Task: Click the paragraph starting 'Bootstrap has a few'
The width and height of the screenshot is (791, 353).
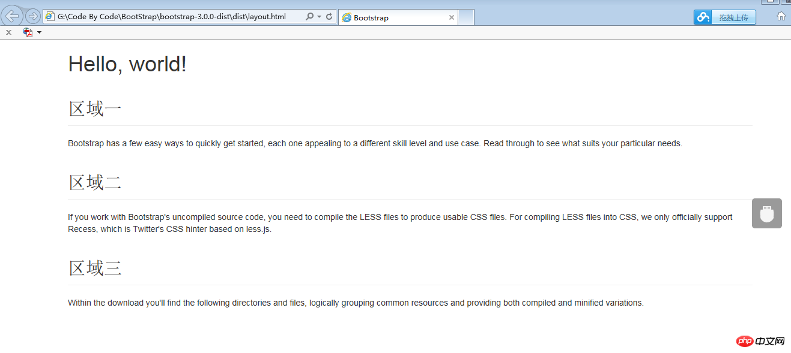Action: pos(375,144)
